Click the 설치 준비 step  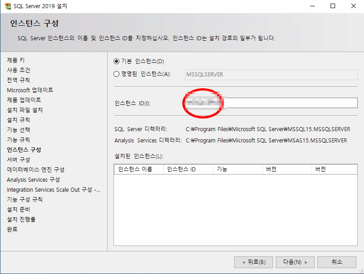pyautogui.click(x=19, y=209)
